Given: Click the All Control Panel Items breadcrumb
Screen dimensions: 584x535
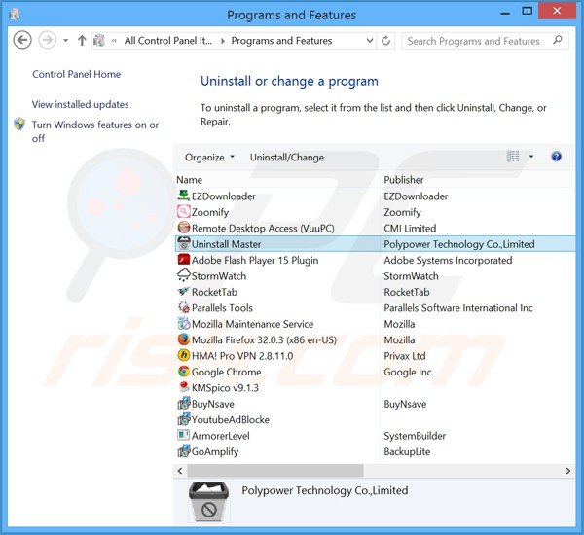Looking at the screenshot, I should coord(168,41).
